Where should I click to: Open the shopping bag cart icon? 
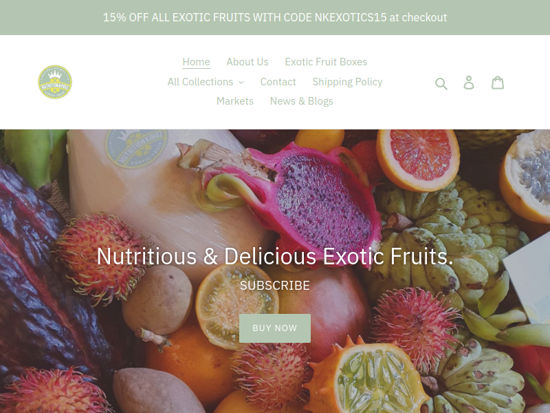[x=497, y=83]
